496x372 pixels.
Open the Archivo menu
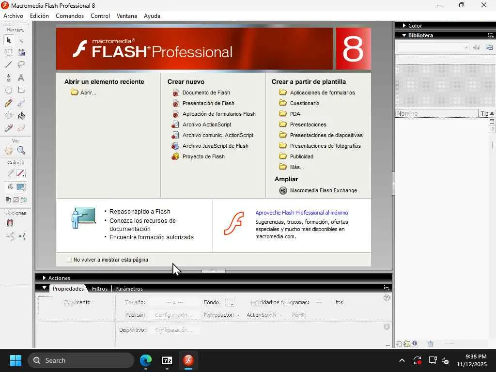(13, 16)
